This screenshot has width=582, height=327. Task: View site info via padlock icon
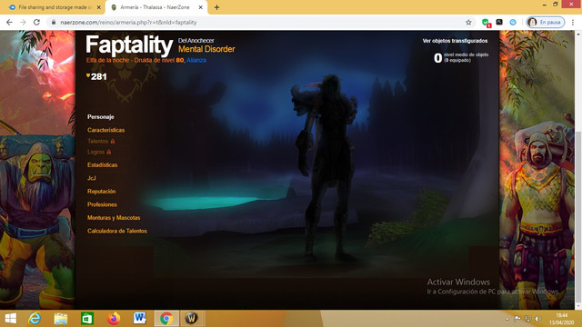click(x=54, y=22)
